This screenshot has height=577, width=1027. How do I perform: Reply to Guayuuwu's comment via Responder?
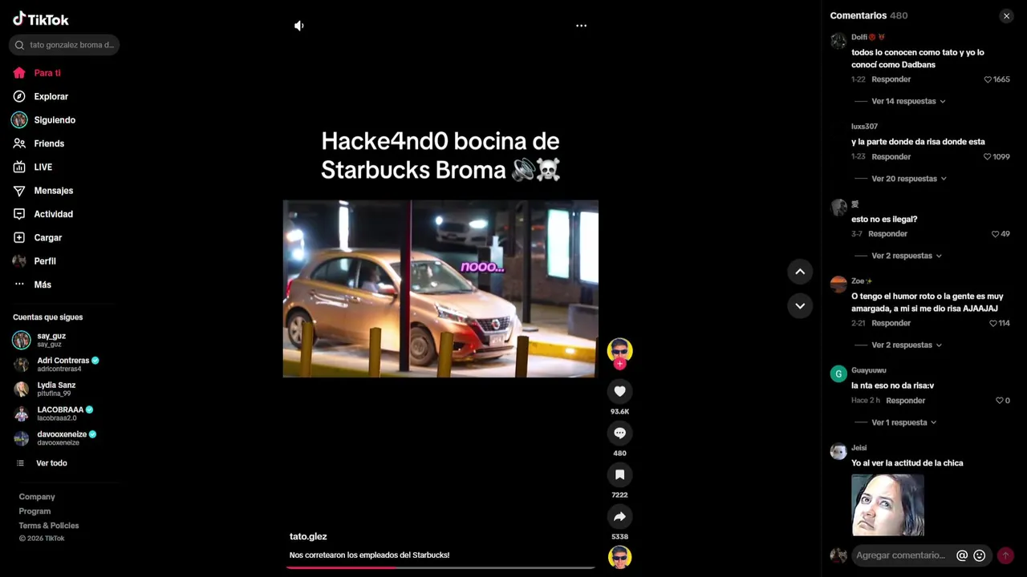[x=905, y=401]
